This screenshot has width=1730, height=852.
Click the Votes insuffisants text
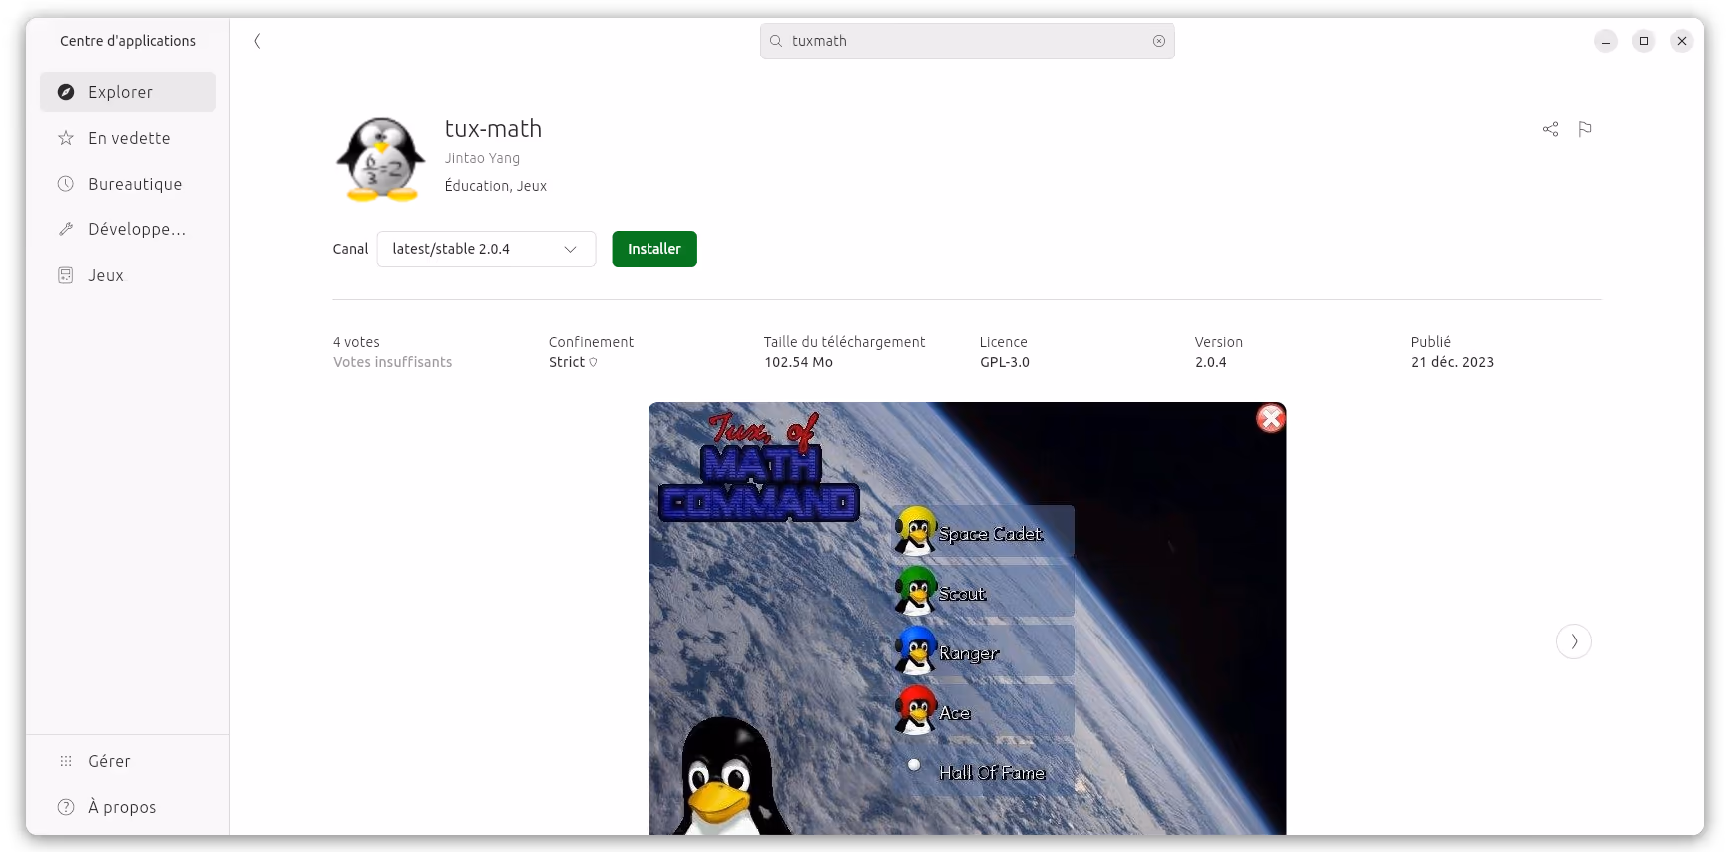[x=392, y=362]
